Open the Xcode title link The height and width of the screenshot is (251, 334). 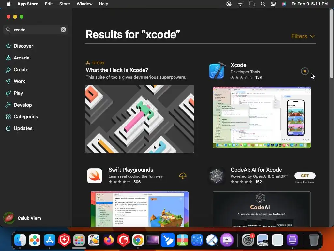pyautogui.click(x=238, y=65)
